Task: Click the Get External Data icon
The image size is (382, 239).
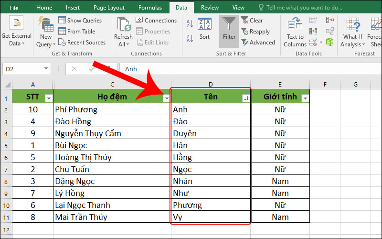Action: pos(16,23)
